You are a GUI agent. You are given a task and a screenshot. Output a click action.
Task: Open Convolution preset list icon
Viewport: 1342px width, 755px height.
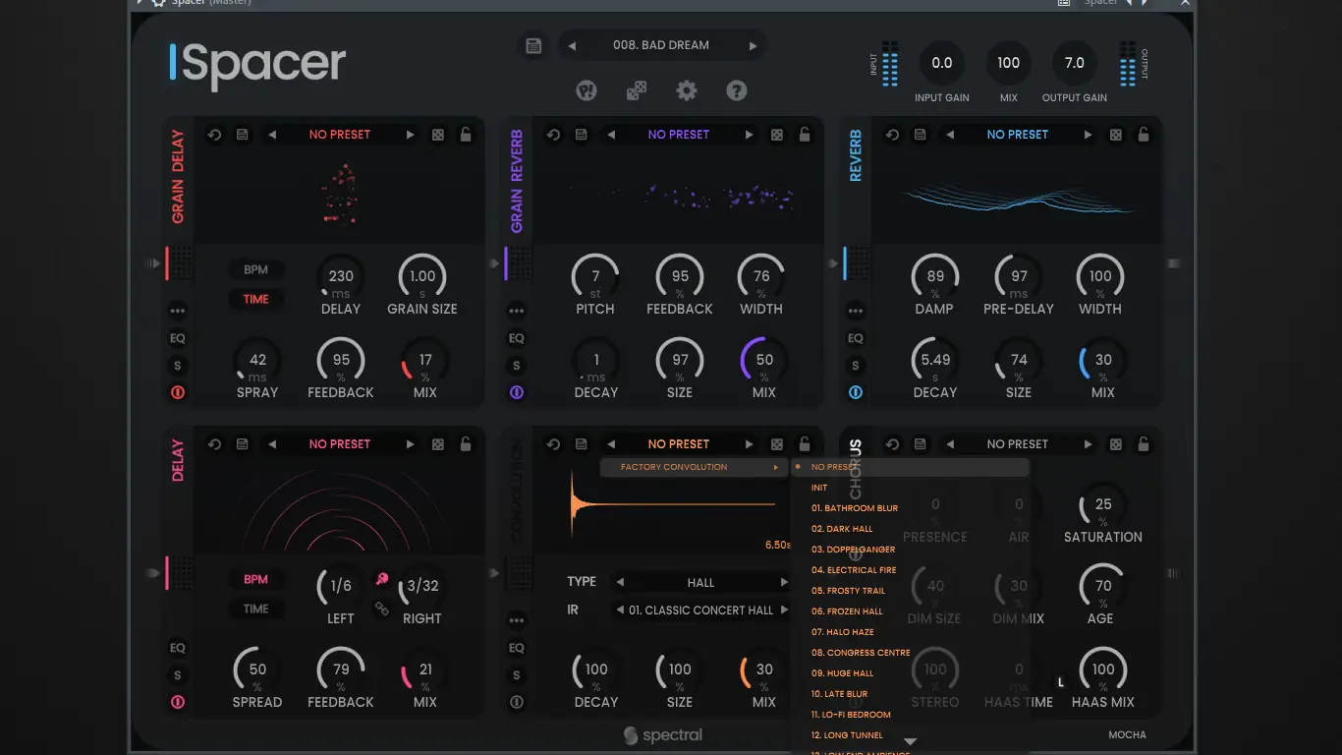click(x=581, y=444)
